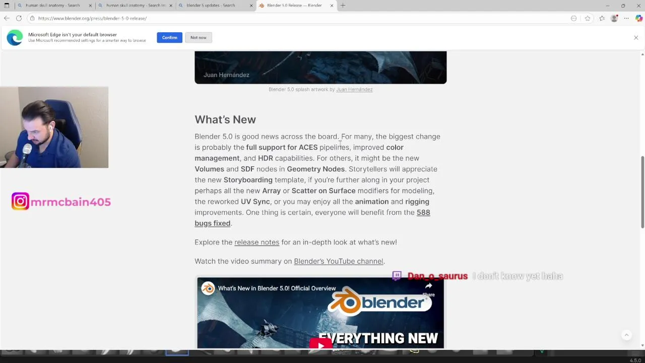
Task: Reload the page with the refresh icon
Action: pos(19,18)
